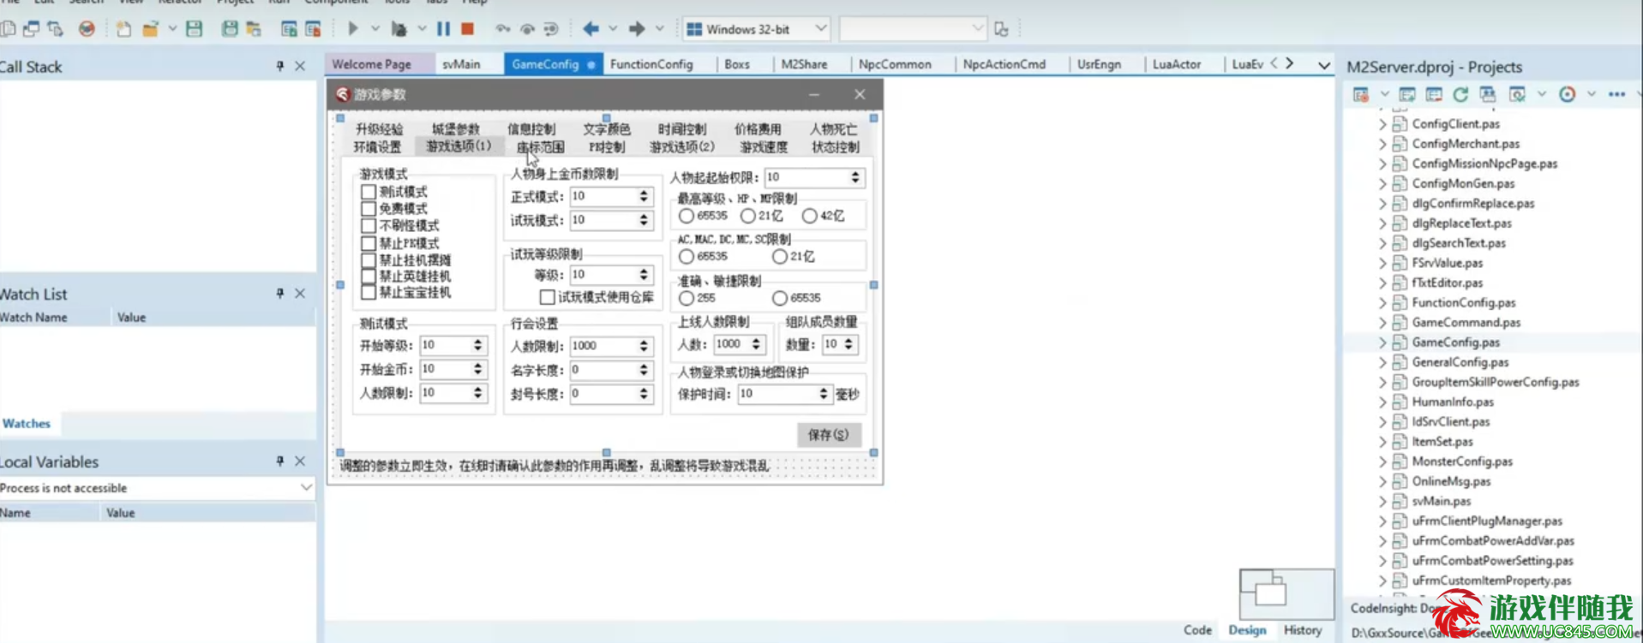
Task: Select the 42亿 radio button
Action: (809, 216)
